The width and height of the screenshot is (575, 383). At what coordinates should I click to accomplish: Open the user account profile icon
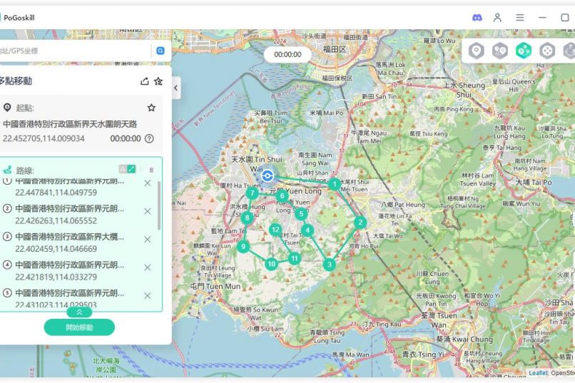pos(498,17)
